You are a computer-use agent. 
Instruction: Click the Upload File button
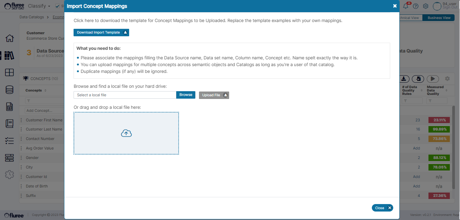tap(214, 95)
